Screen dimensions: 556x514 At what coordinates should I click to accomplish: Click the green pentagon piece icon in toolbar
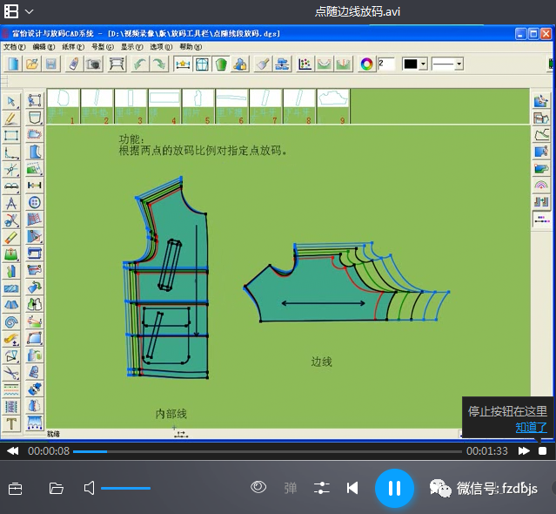click(221, 64)
